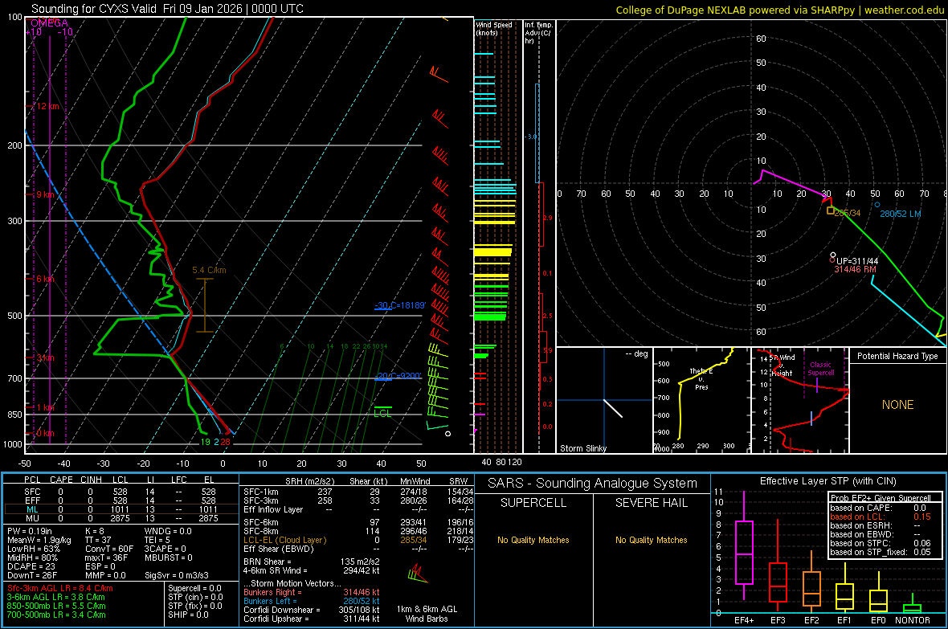The image size is (948, 629).
Task: Click the BRN Shear = label
Action: point(268,562)
